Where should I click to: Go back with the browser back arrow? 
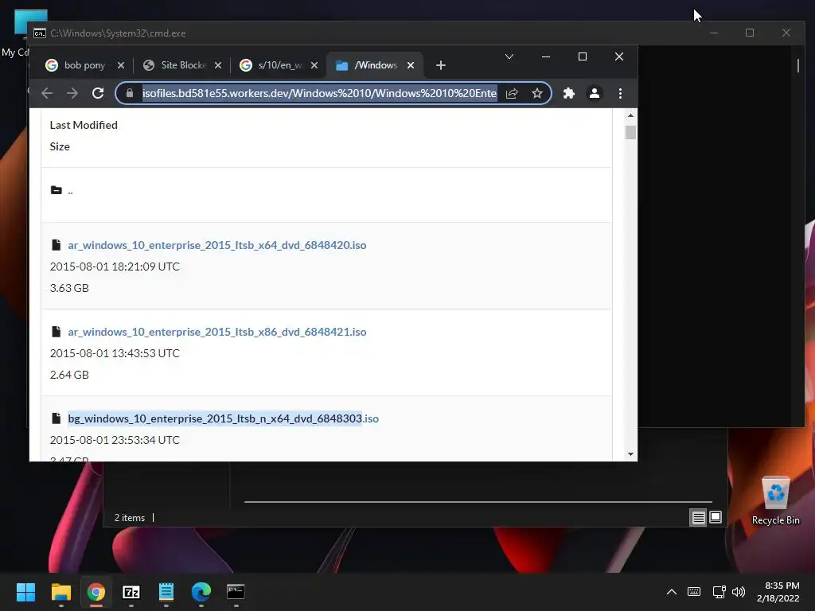47,94
